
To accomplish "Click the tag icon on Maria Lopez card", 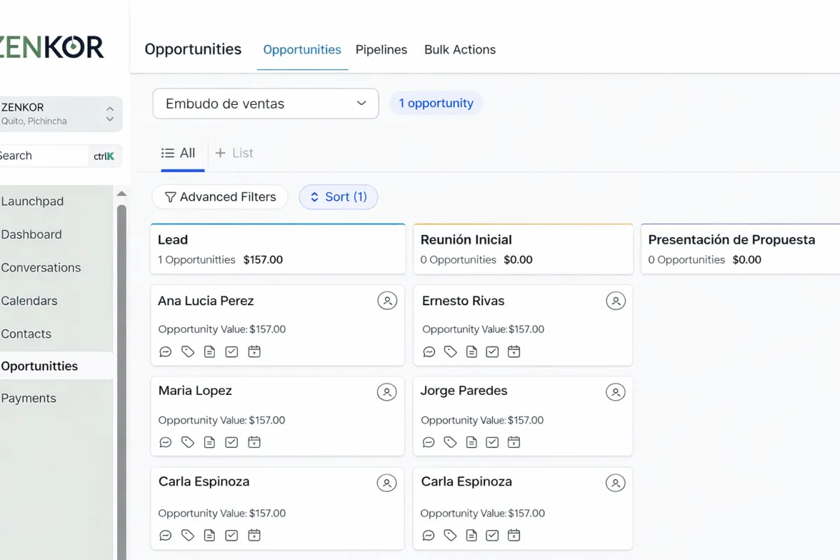I will (188, 442).
